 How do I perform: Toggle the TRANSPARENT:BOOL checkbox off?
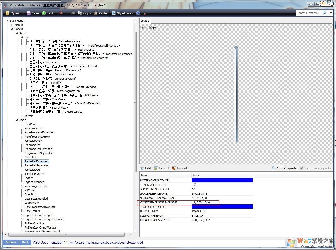194,185
